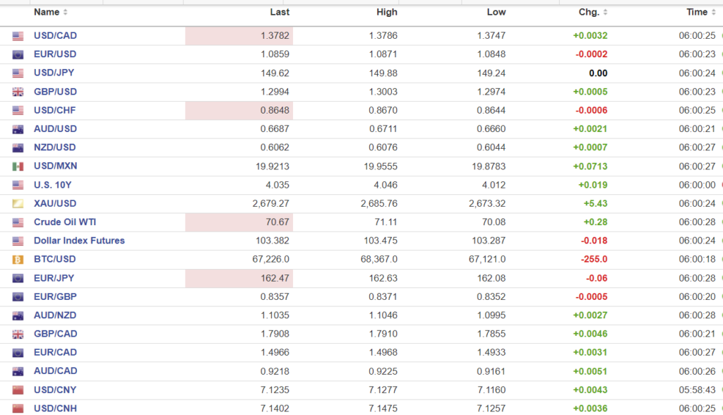This screenshot has width=723, height=415.
Task: Click the High column header
Action: [x=387, y=12]
